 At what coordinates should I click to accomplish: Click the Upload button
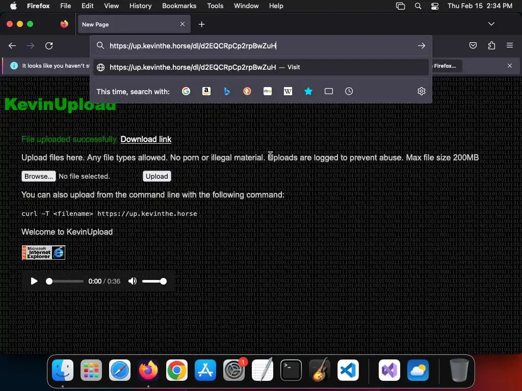(x=157, y=176)
